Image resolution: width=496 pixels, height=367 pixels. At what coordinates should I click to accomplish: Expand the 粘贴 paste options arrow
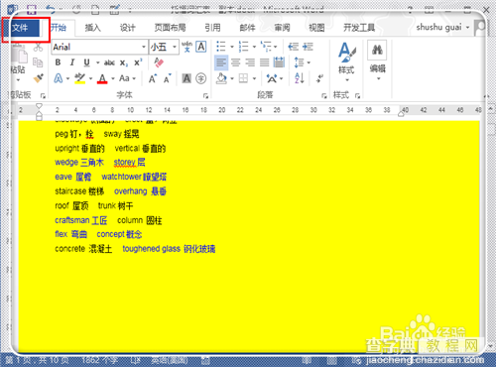coord(18,80)
